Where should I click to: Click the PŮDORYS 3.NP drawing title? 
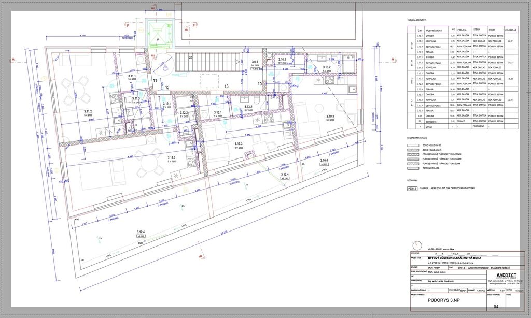coord(442,299)
